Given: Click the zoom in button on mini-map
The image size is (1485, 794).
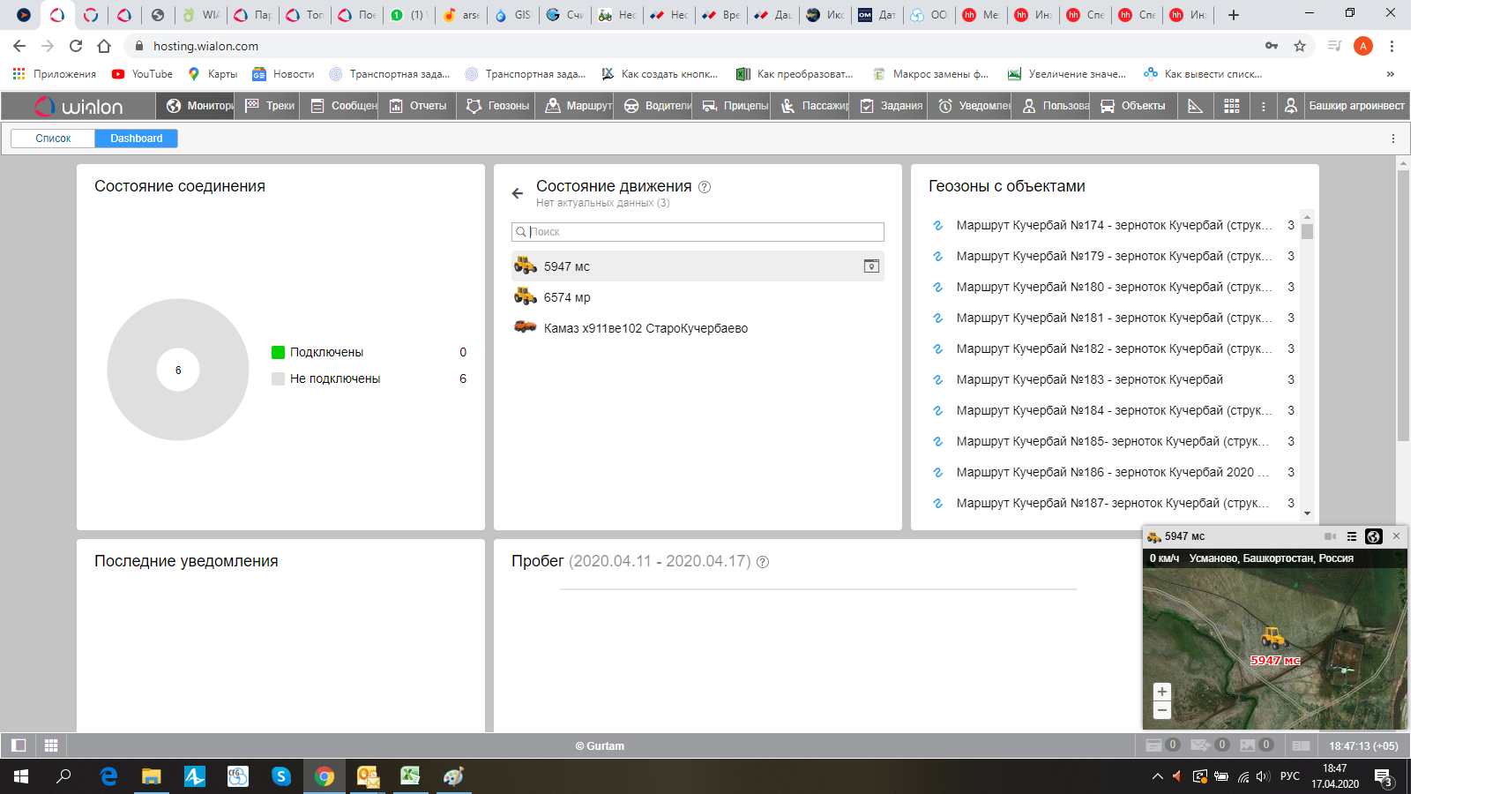Looking at the screenshot, I should pos(1162,692).
